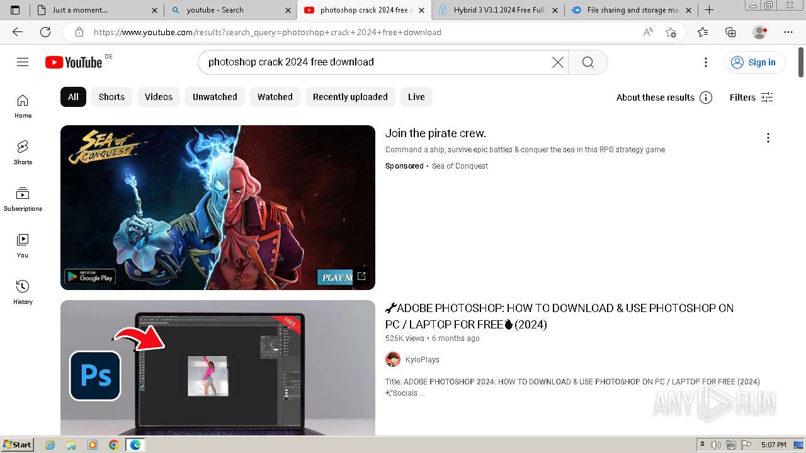The image size is (806, 453).
Task: Open the Sea of Conquest advertiser link
Action: [460, 166]
